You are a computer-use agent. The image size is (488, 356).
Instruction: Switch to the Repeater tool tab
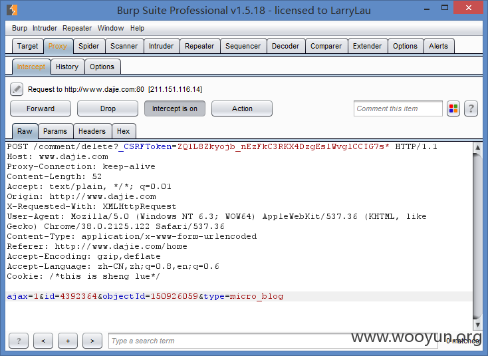tap(199, 46)
